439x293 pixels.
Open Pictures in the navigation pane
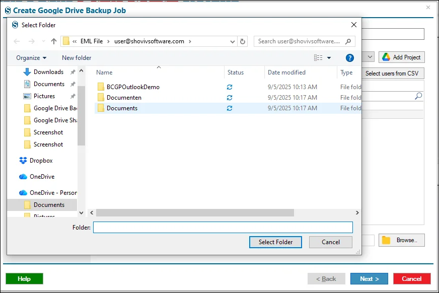click(44, 96)
